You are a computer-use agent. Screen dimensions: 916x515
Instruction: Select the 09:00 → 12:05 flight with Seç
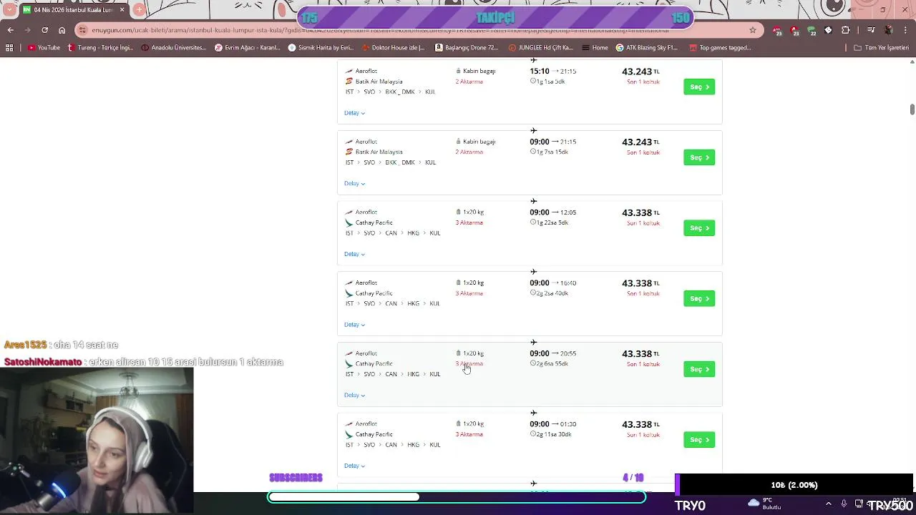click(x=699, y=228)
